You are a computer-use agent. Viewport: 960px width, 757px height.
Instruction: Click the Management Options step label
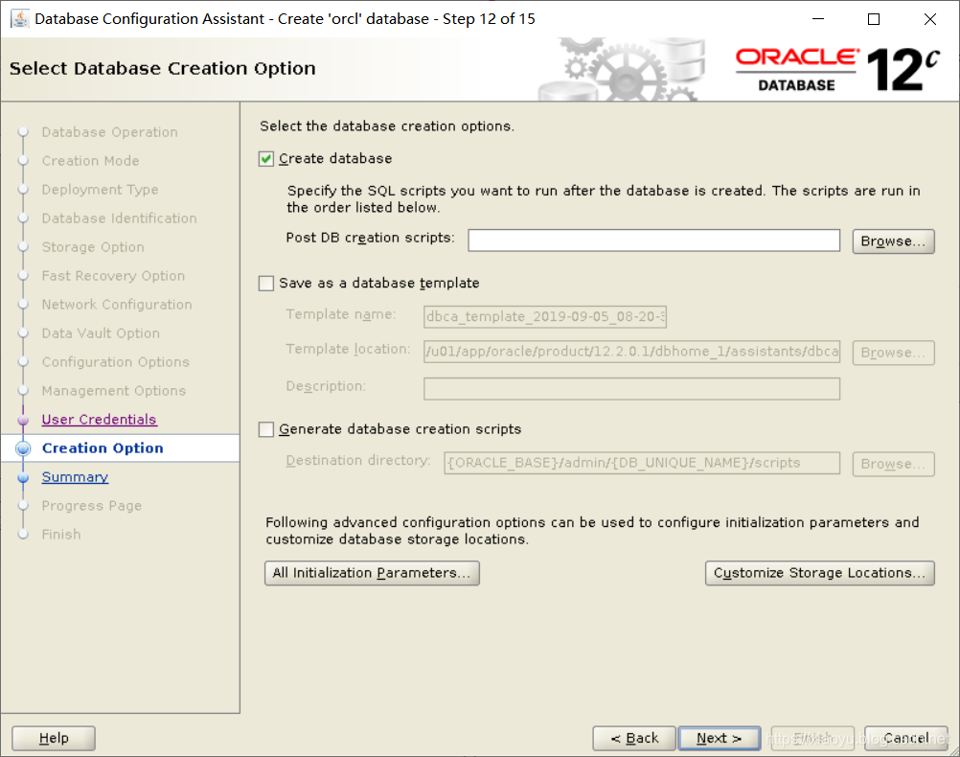tap(114, 391)
